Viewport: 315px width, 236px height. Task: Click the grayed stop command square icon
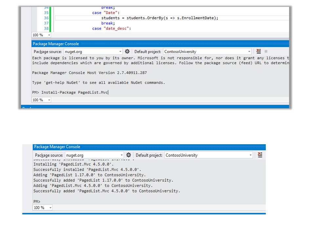tap(266, 51)
